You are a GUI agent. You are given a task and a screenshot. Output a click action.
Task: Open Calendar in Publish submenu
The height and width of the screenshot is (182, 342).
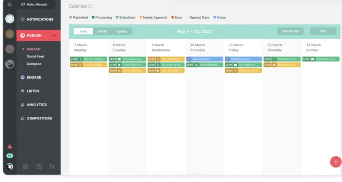(34, 49)
